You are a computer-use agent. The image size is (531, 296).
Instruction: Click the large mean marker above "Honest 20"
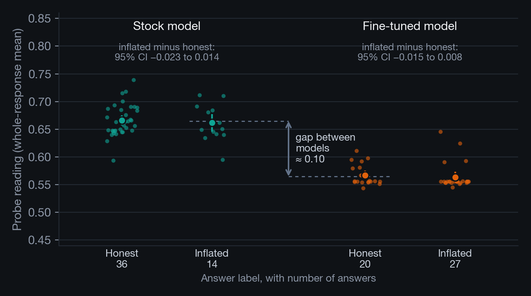point(365,175)
